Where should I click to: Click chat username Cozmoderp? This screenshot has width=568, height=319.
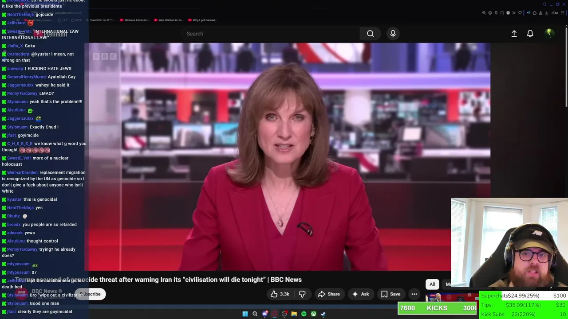[18, 54]
